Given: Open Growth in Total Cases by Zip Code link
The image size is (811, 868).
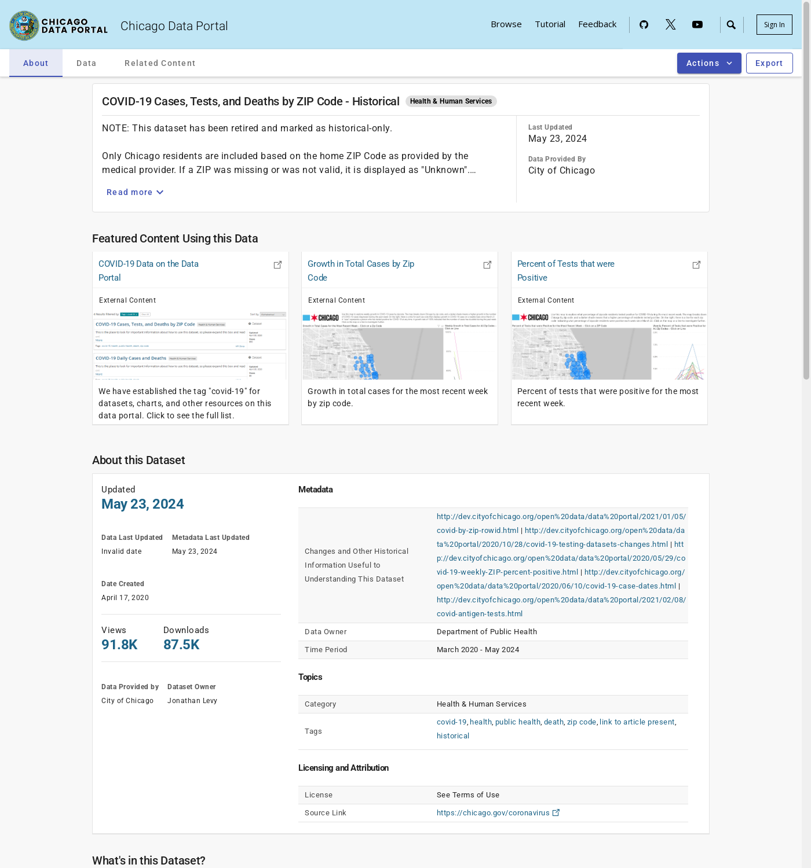Looking at the screenshot, I should (x=361, y=271).
